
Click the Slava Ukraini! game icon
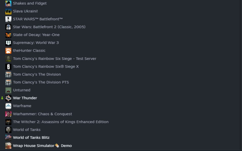[8, 11]
